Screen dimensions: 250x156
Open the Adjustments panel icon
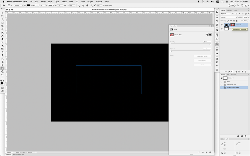pos(217,30)
